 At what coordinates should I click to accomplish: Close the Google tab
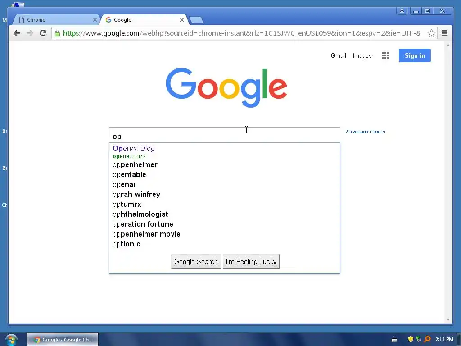tap(182, 20)
